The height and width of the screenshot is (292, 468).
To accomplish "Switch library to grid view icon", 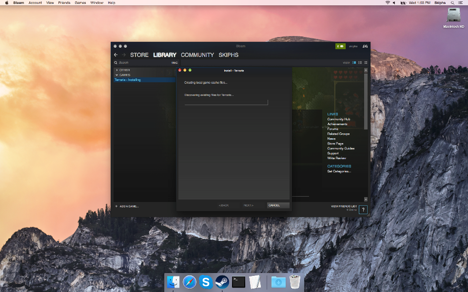I will 366,63.
